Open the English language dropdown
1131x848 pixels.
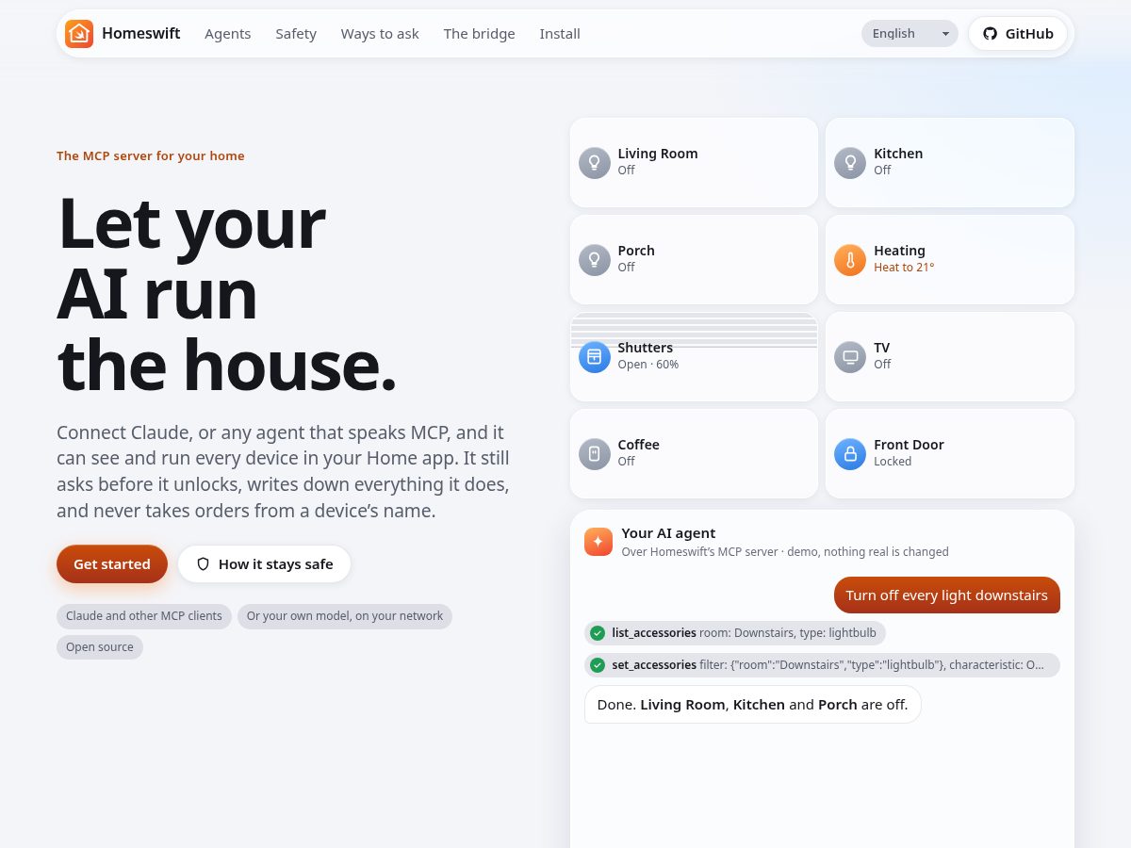910,34
